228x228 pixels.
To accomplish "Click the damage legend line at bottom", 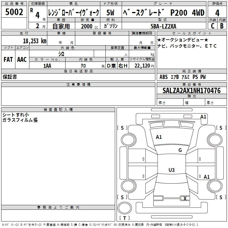I will tap(100, 225).
